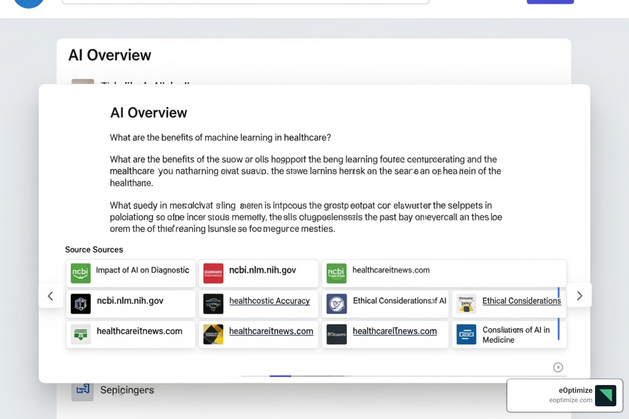Click left chevron to view previous sources
The width and height of the screenshot is (629, 419).
[x=51, y=296]
